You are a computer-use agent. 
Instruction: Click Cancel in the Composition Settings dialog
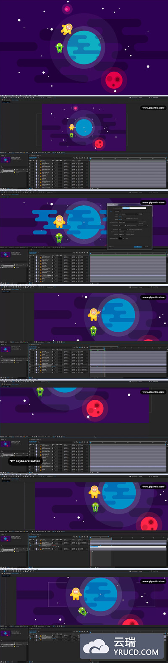[x=147, y=247]
